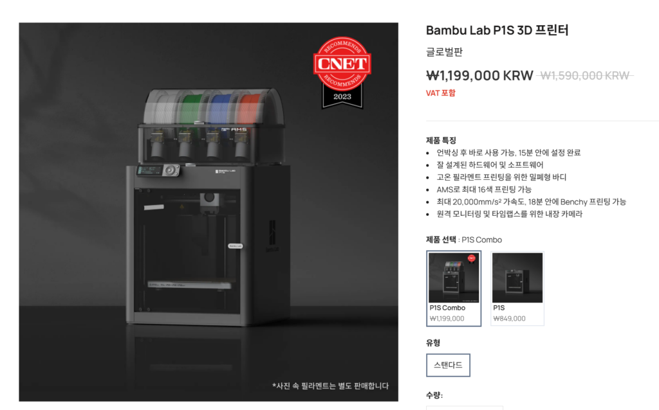Select the P1S product option at ₩849,000
Viewport: 659px width, 410px height.
pyautogui.click(x=517, y=289)
